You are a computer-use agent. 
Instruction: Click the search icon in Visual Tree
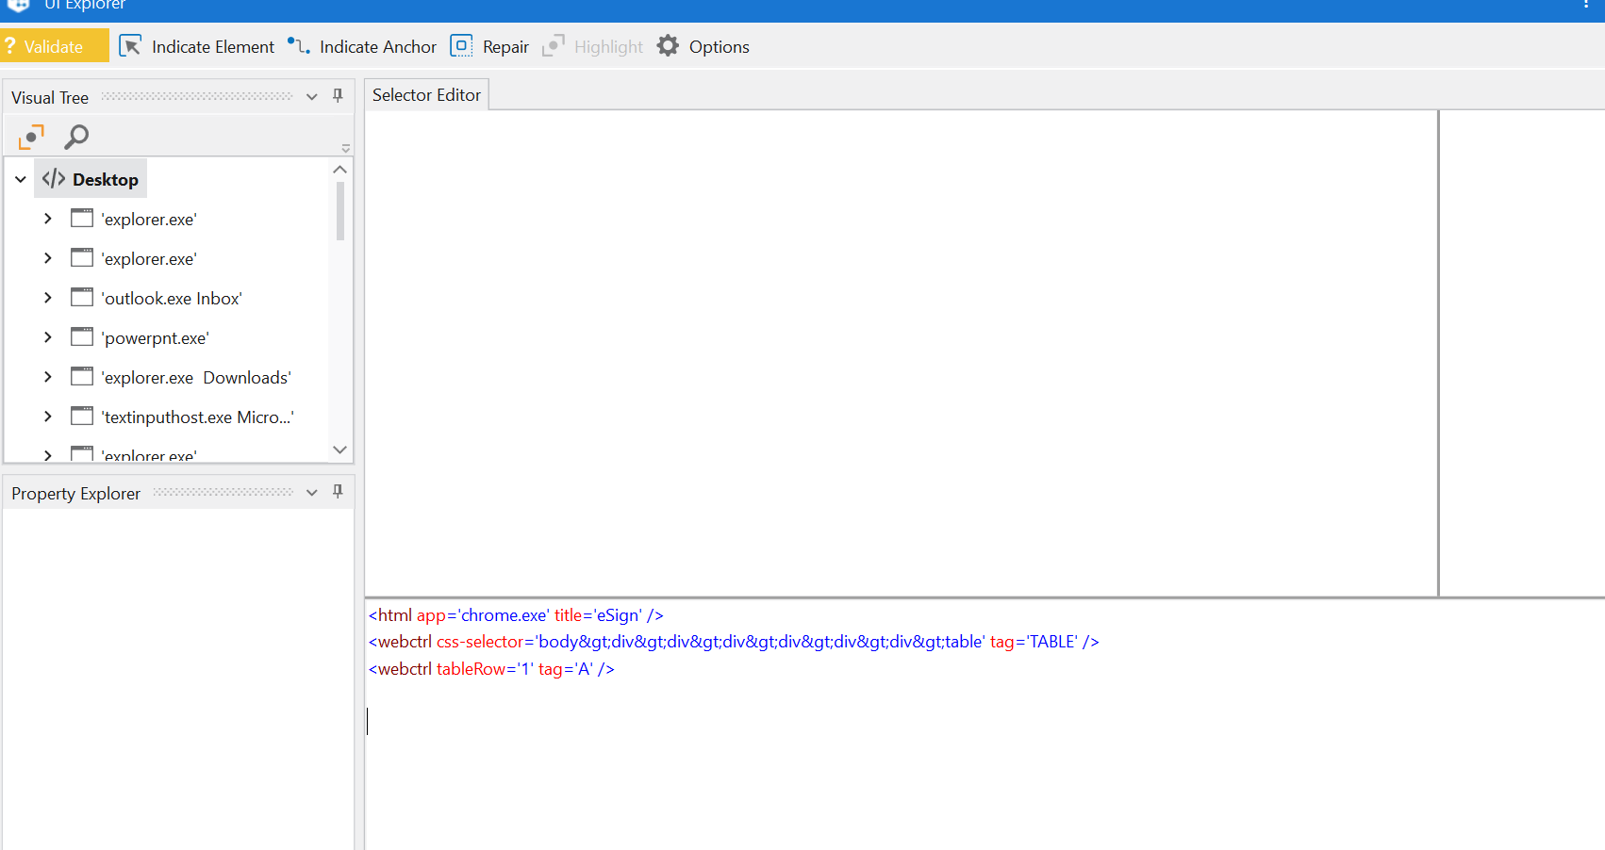[76, 137]
